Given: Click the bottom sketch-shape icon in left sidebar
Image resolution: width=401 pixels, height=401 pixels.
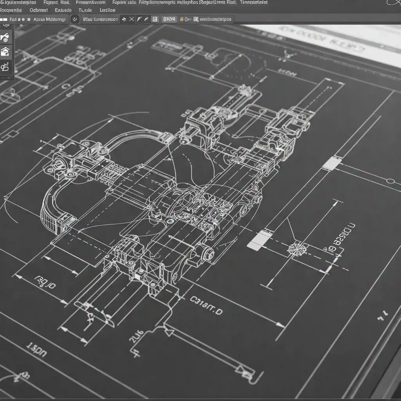Looking at the screenshot, I should [x=5, y=67].
